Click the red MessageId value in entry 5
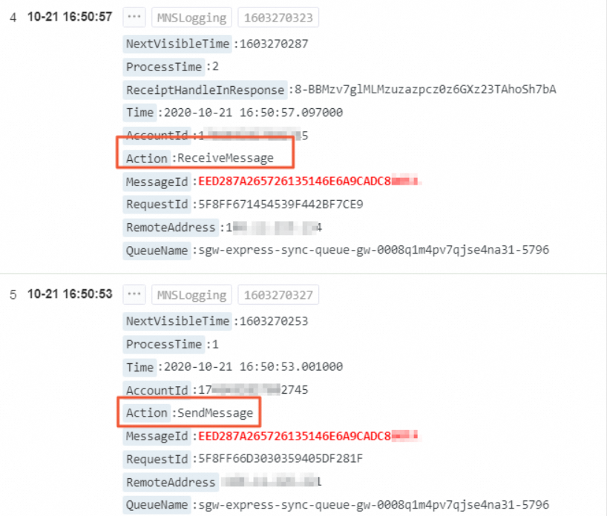607x516 pixels. click(308, 436)
